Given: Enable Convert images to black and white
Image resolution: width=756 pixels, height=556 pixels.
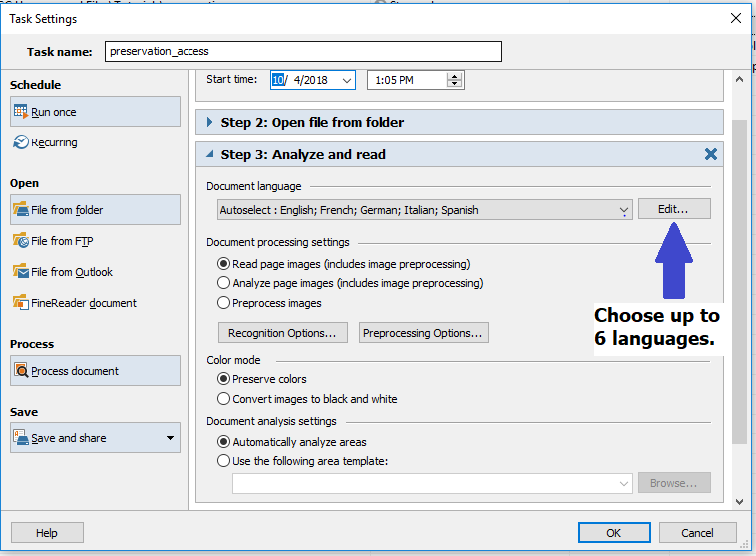Looking at the screenshot, I should tap(224, 399).
